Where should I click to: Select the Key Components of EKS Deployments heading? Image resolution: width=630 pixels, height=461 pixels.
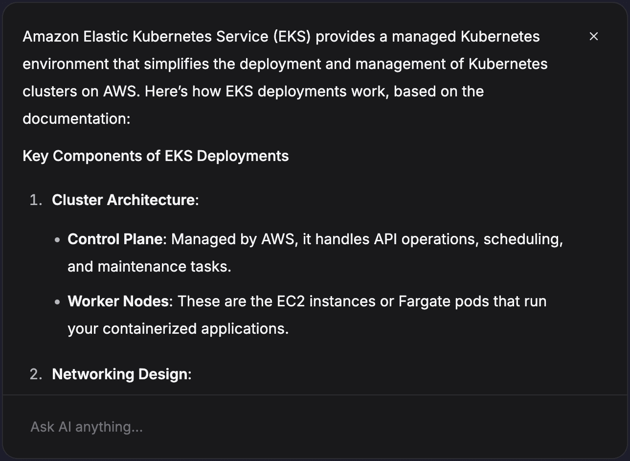click(x=156, y=156)
